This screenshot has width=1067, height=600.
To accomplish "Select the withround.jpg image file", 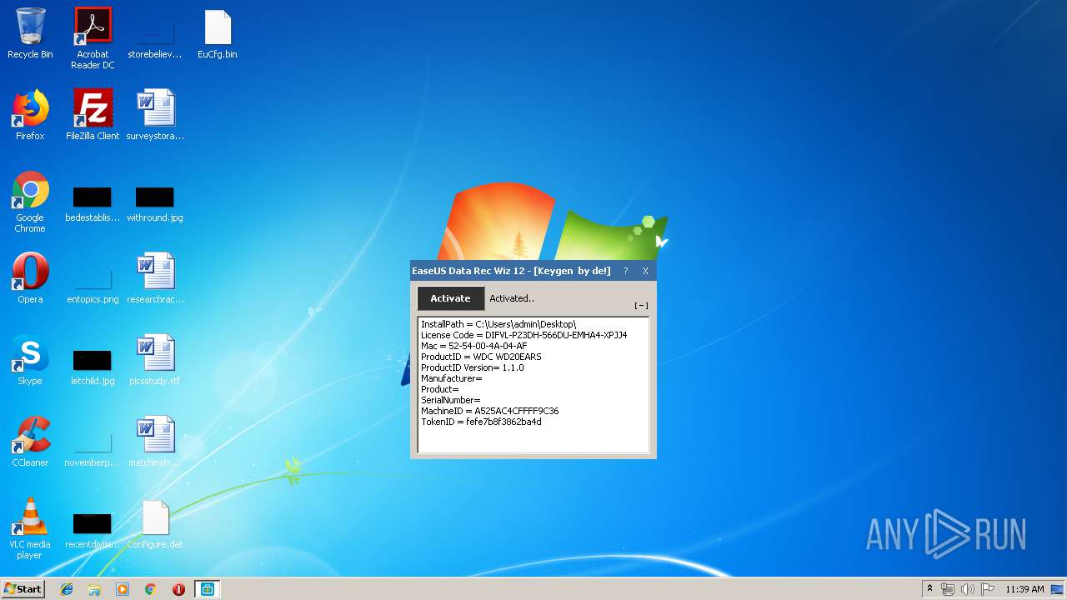I will pos(155,202).
